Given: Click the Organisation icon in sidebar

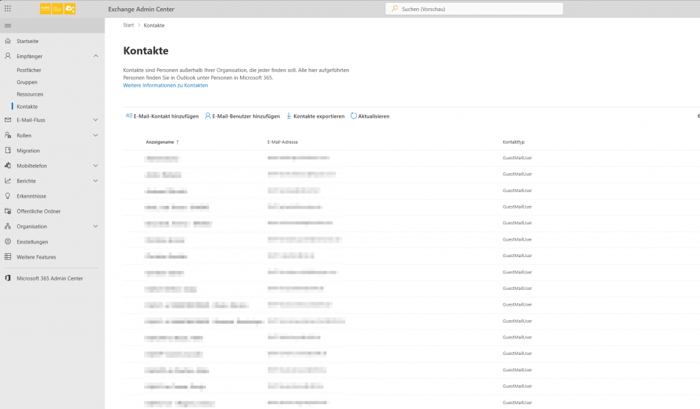Looking at the screenshot, I should pyautogui.click(x=8, y=226).
